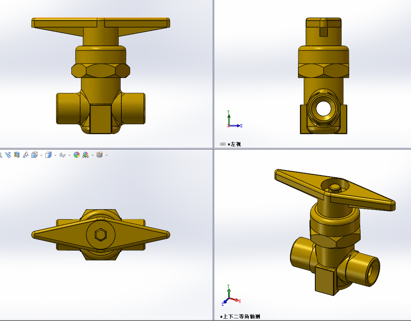The height and width of the screenshot is (321, 411).
Task: Click the *左视 view label
Action: [x=234, y=144]
